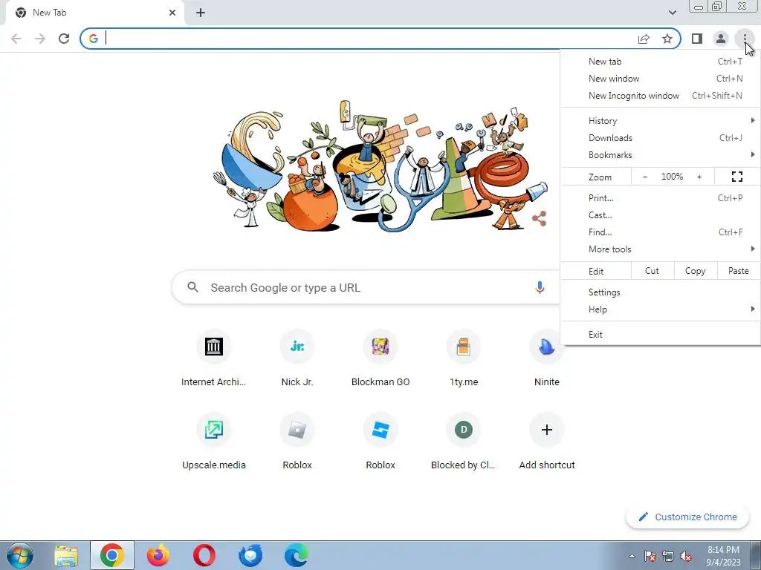Select Exit menu item
Image resolution: width=761 pixels, height=570 pixels.
(x=661, y=335)
